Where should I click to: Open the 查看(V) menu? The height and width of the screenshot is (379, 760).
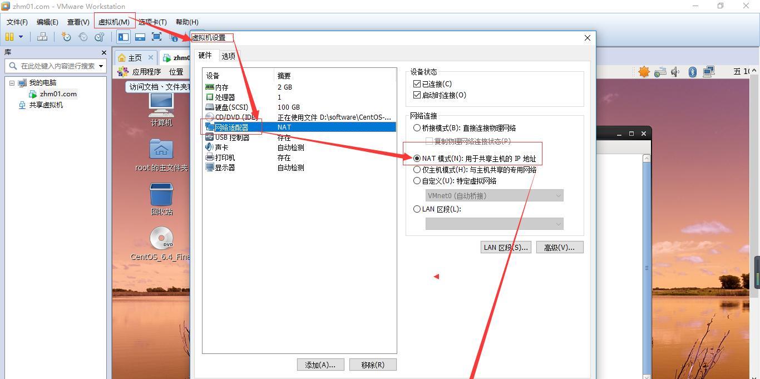pyautogui.click(x=78, y=22)
